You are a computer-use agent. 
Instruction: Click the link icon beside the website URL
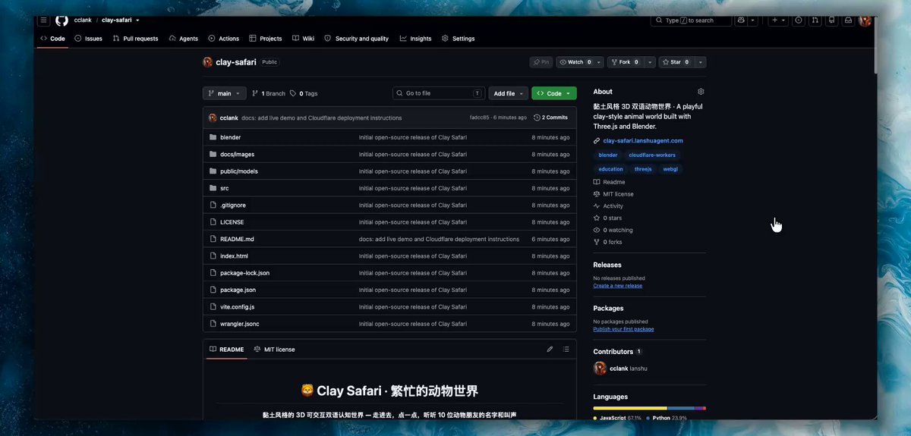[x=597, y=140]
